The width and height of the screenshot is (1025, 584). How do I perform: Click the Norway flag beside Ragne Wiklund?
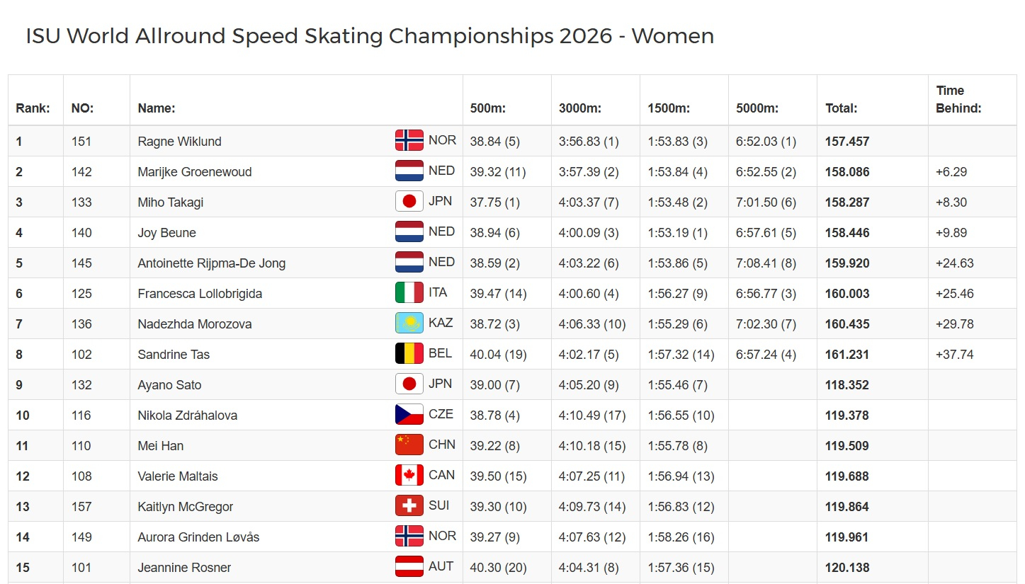click(x=409, y=141)
